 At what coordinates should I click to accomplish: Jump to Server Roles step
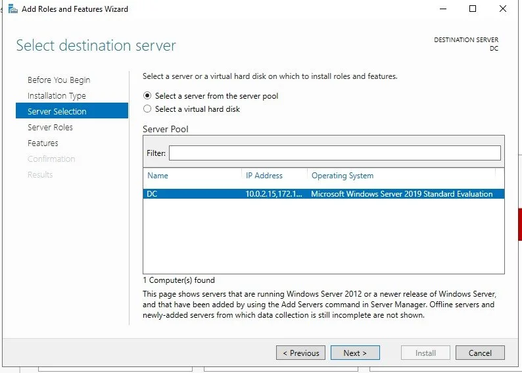pyautogui.click(x=50, y=127)
